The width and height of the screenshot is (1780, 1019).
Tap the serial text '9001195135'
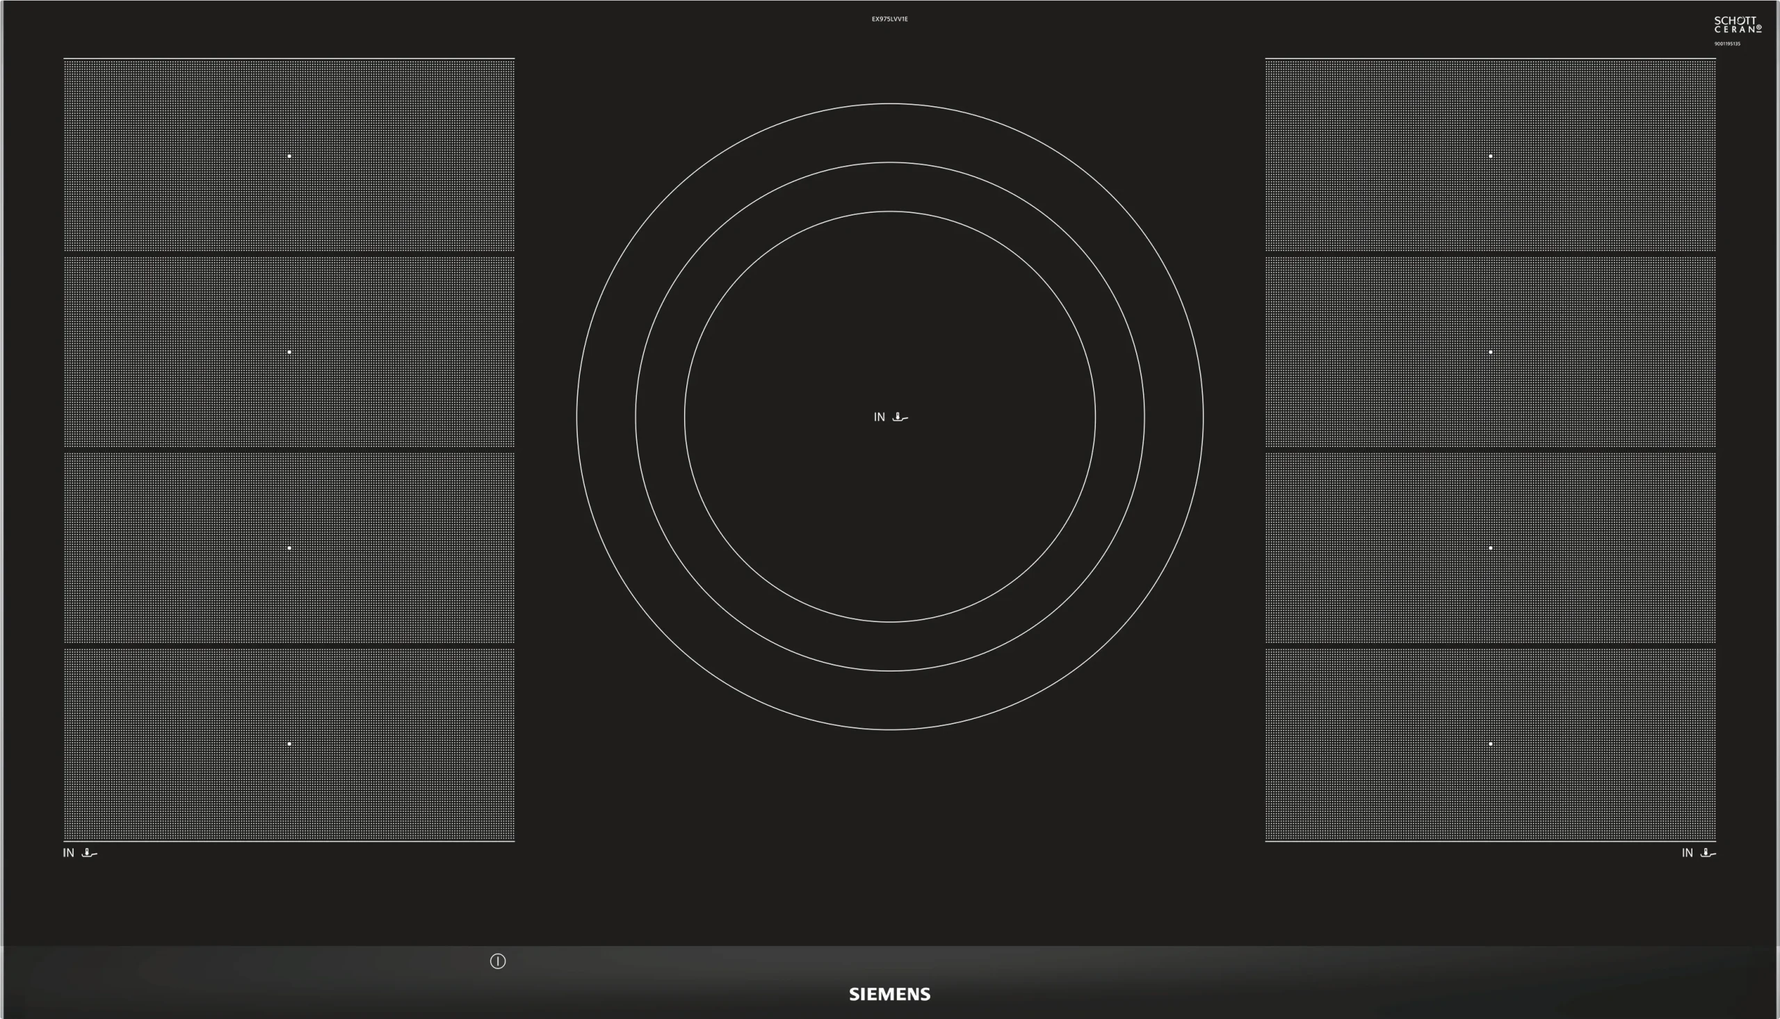[x=1726, y=43]
